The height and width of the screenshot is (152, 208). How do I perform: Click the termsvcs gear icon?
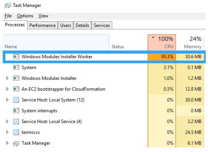[x=16, y=132]
